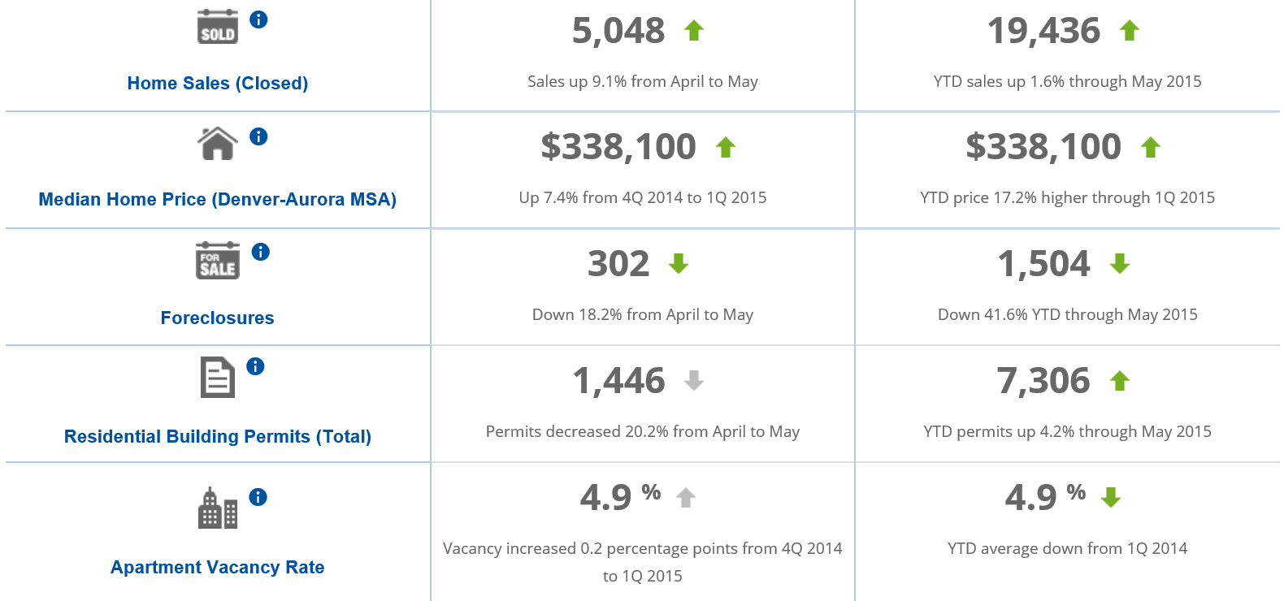Click the green down arrow beside 302
The image size is (1284, 601).
(679, 263)
